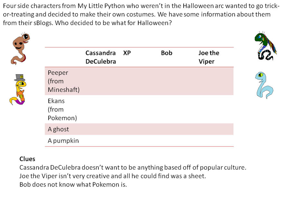Select the XP column header
This screenshot has height=212, width=283.
coord(127,53)
